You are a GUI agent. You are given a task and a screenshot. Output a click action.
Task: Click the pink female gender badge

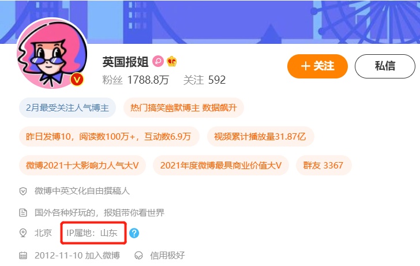pos(158,61)
